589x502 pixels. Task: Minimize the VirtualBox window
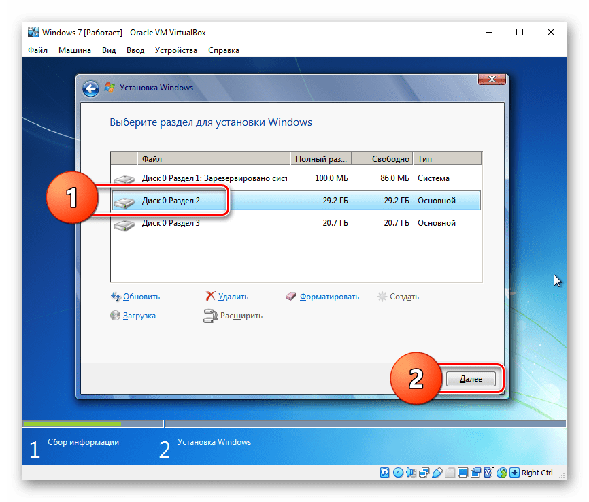coord(489,33)
